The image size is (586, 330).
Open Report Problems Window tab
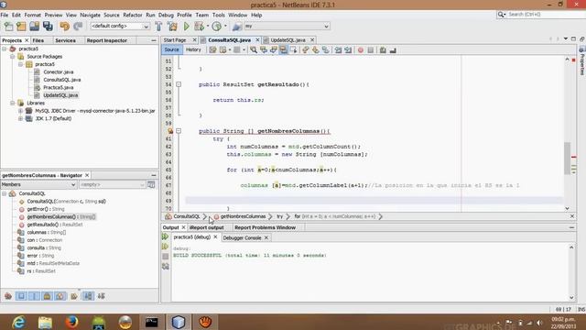click(265, 227)
